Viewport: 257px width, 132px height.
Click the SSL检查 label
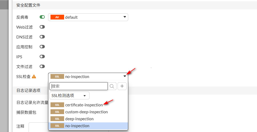(x=24, y=77)
